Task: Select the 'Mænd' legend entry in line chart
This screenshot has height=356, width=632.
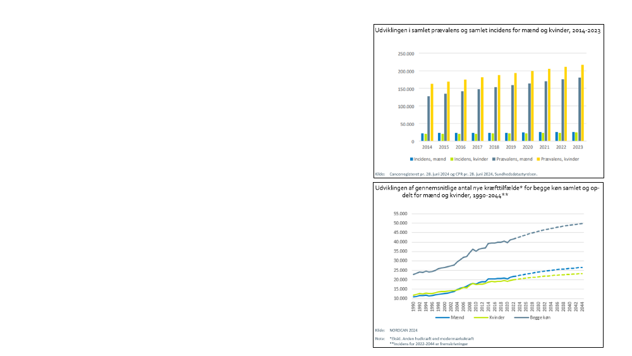Action: [450, 317]
